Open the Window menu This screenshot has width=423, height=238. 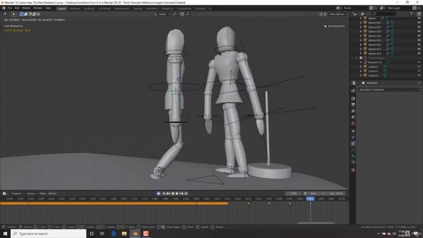pos(38,8)
